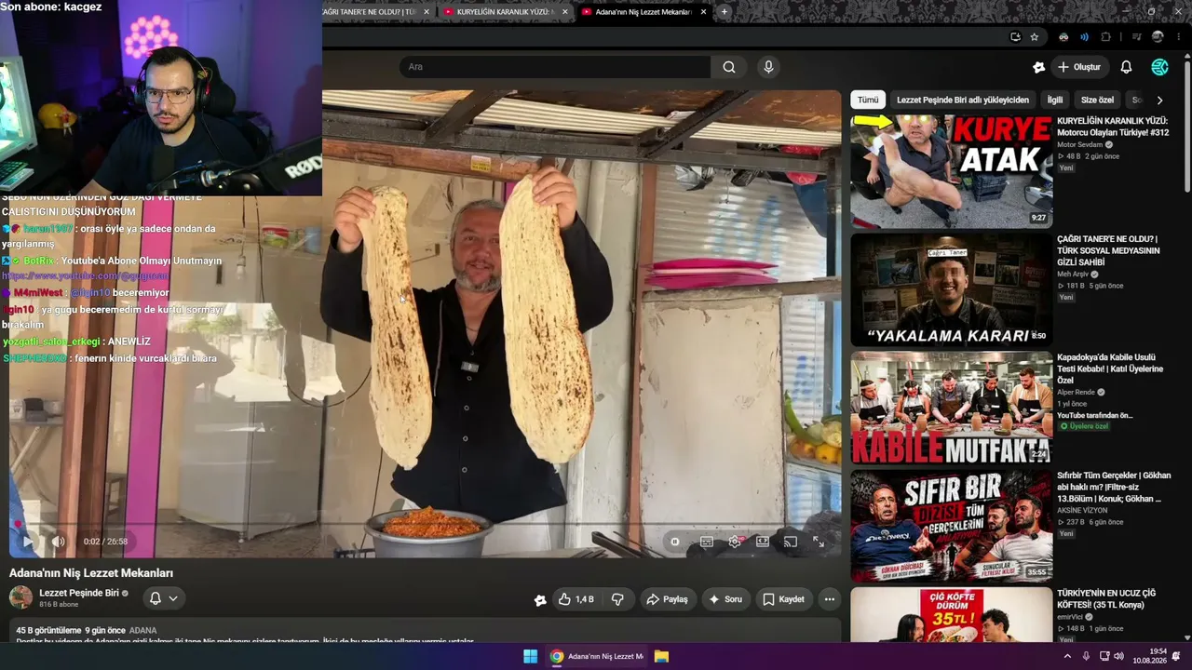
Task: Start voice search with microphone icon
Action: click(768, 67)
